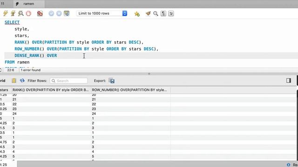Select the stars cell with value 3.5

(6, 133)
